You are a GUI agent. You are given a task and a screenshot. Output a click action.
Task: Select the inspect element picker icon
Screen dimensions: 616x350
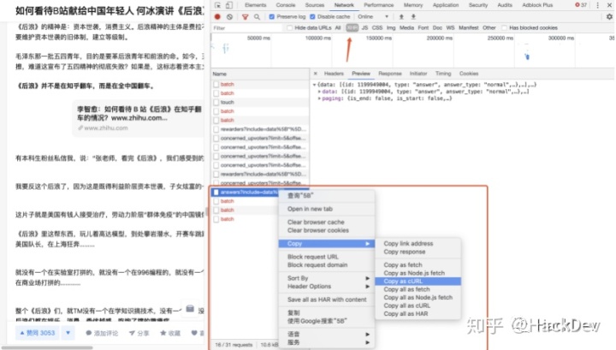point(217,5)
